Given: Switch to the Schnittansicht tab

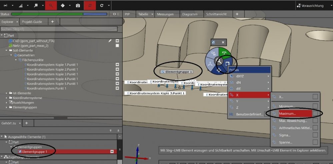Looking at the screenshot, I should tap(216, 14).
